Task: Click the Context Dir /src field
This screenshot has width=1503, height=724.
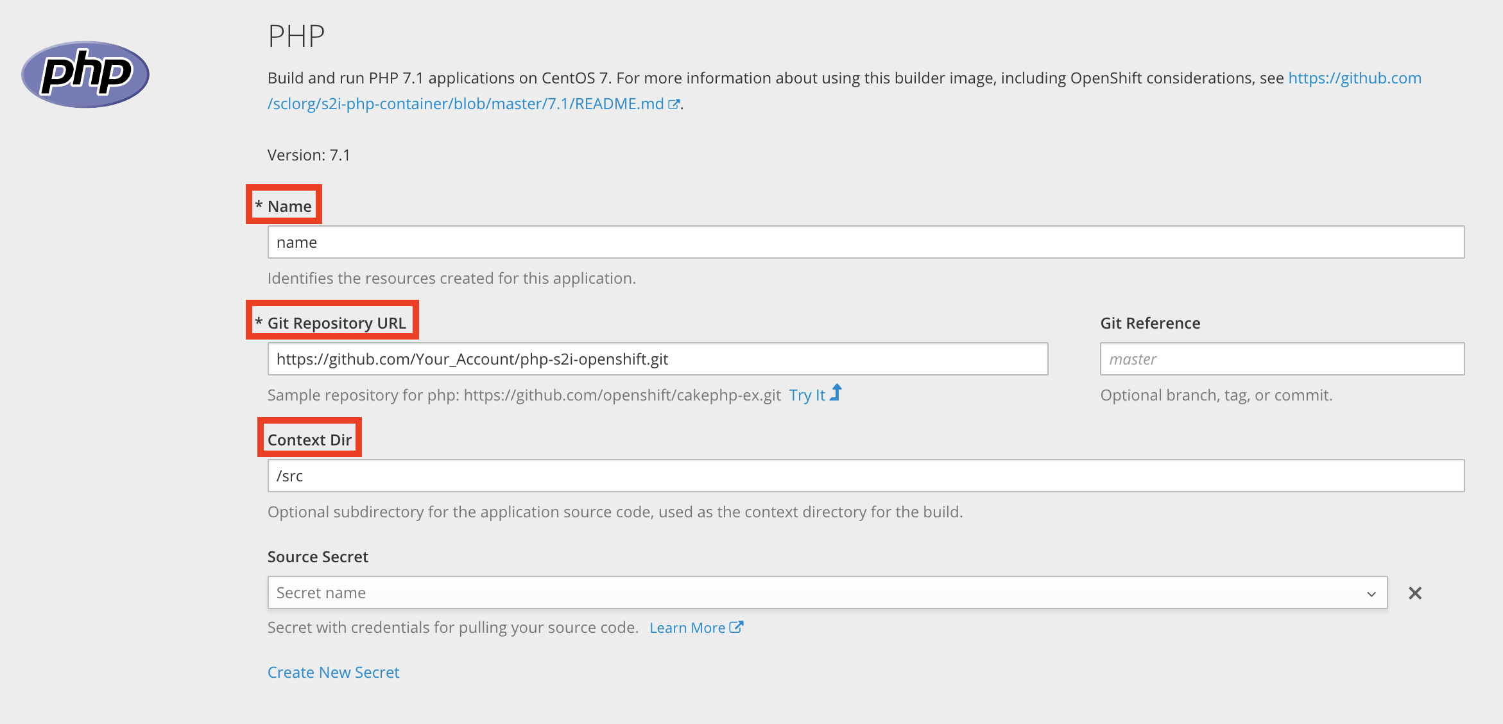Action: pos(865,476)
